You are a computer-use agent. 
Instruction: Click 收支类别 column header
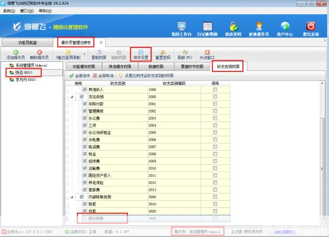point(118,83)
